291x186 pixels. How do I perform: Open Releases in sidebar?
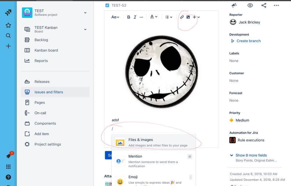click(x=55, y=82)
